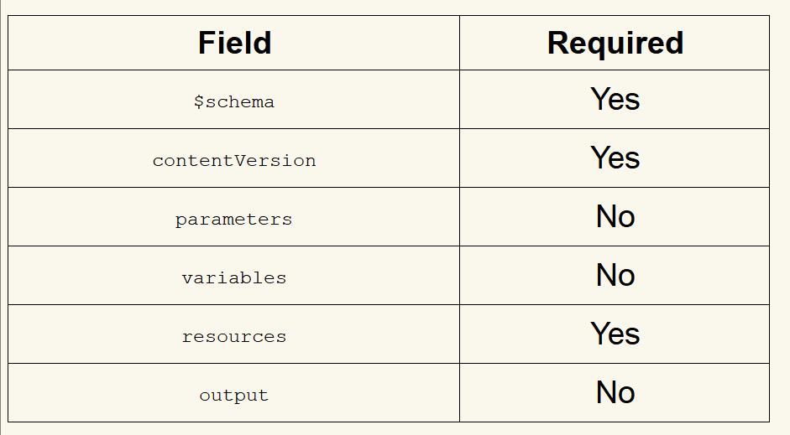
Task: Click the No value beside parameters
Action: [615, 216]
